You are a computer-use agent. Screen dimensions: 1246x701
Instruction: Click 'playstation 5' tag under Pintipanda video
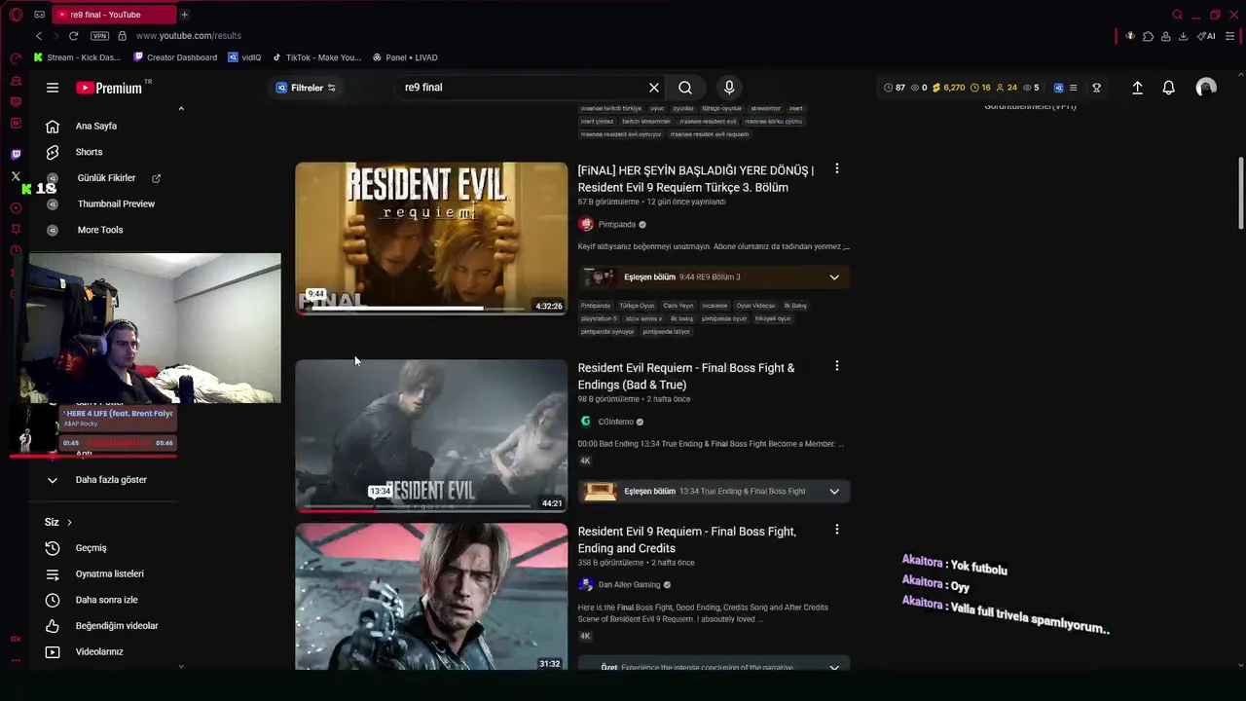pyautogui.click(x=599, y=318)
